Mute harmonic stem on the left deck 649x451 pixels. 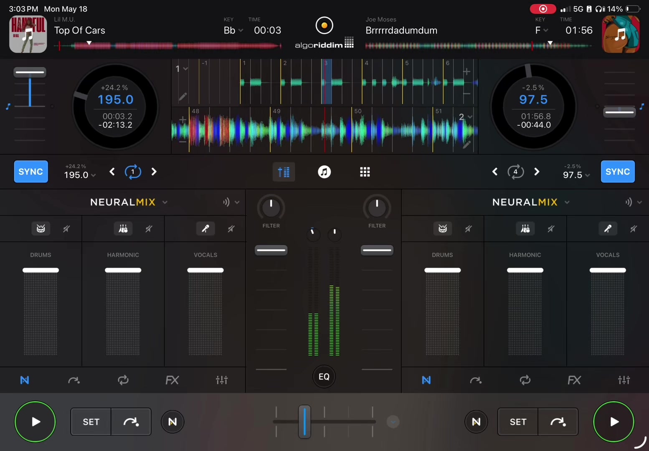coord(149,228)
